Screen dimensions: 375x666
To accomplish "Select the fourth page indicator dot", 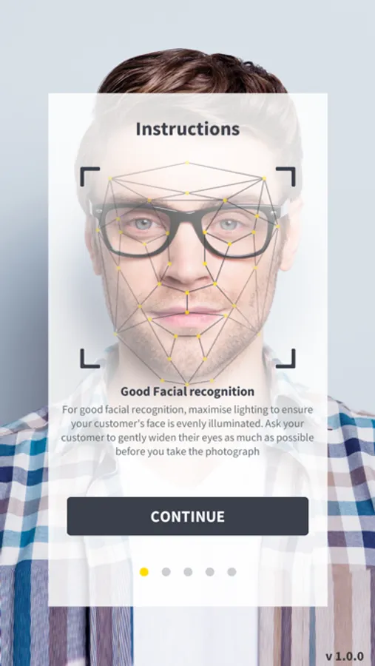I will (x=210, y=572).
